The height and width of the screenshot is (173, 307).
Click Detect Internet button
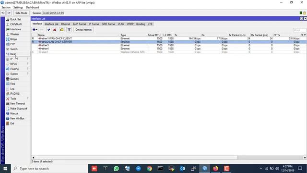tap(83, 30)
